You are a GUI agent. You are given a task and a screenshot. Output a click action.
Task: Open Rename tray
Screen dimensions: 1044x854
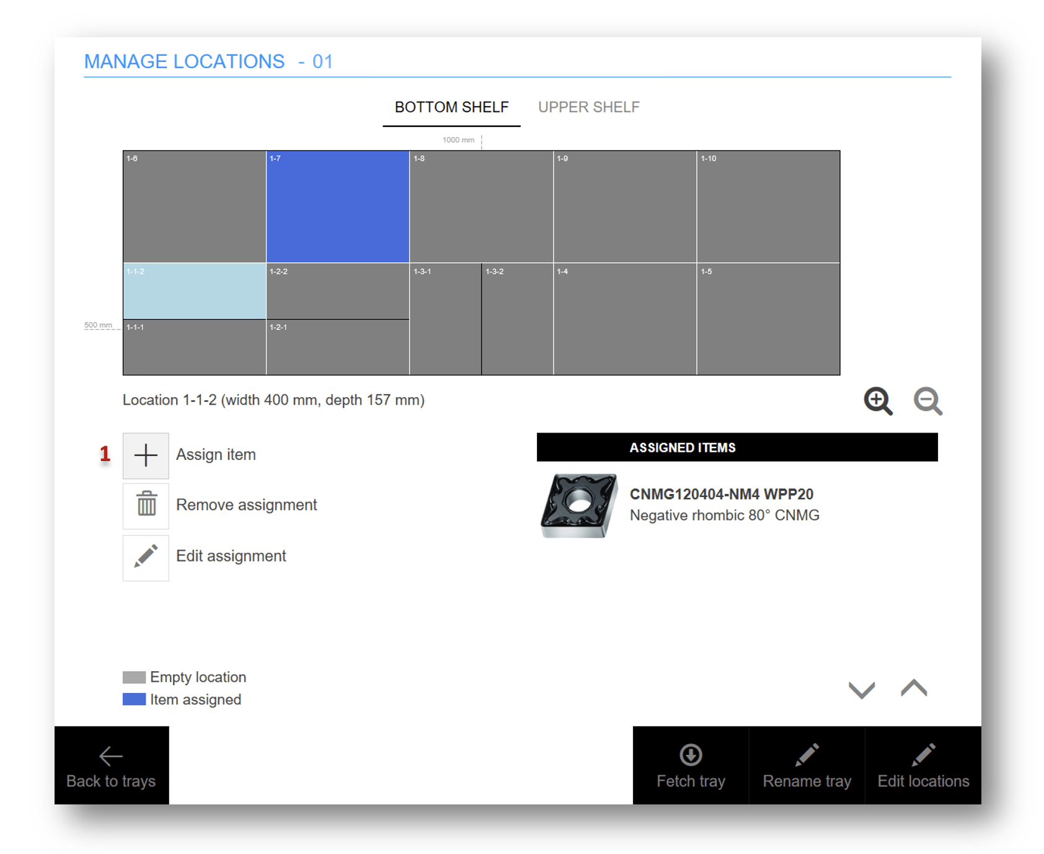click(x=807, y=765)
